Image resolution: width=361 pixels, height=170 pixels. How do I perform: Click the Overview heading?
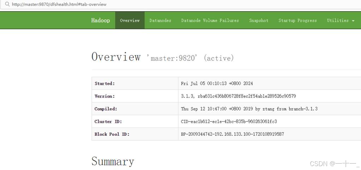[x=116, y=57]
